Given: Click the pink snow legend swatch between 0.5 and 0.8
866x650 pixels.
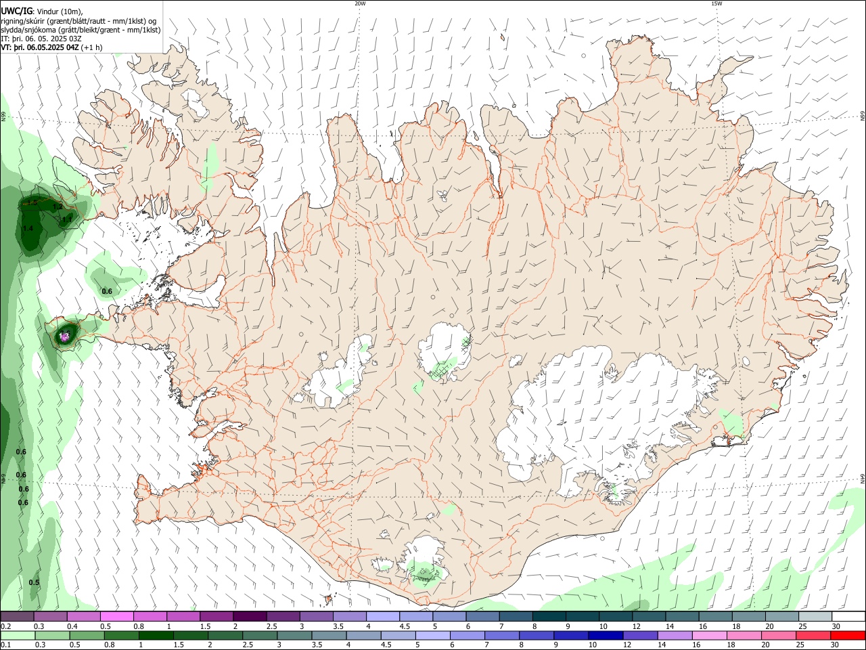Looking at the screenshot, I should click(117, 616).
